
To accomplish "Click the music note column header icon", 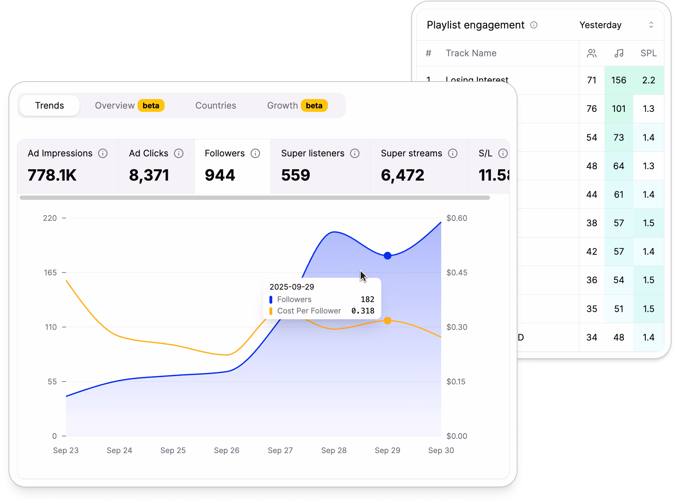I will [x=619, y=53].
